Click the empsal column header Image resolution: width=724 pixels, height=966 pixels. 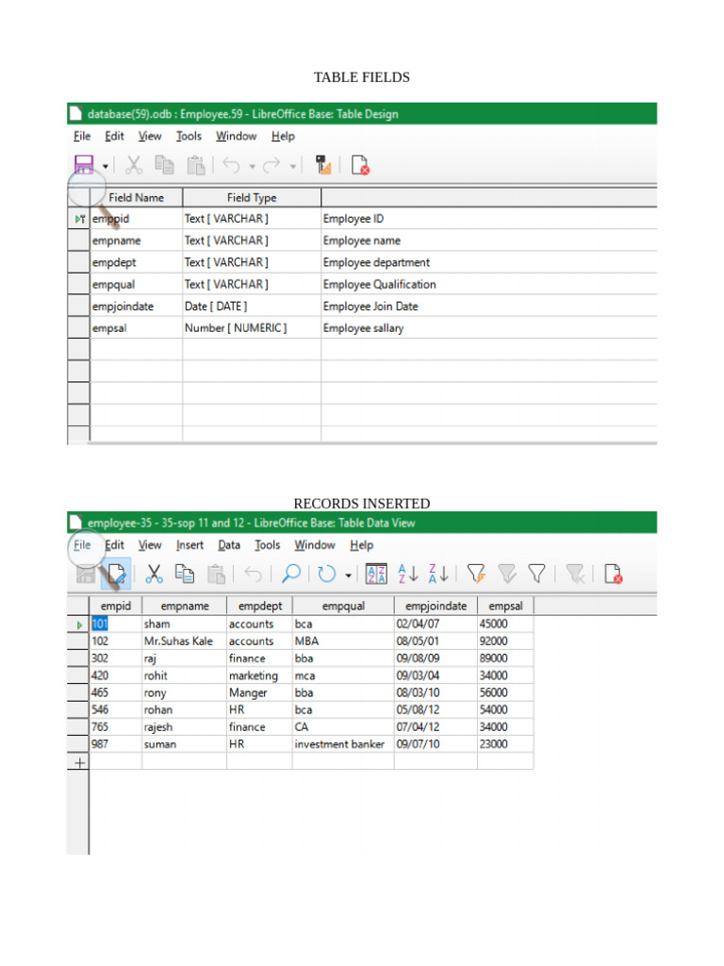coord(505,606)
